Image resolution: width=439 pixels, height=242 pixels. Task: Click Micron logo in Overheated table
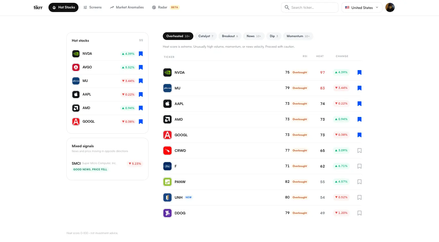(167, 88)
